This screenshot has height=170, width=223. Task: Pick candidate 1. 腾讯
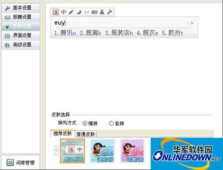click(65, 33)
